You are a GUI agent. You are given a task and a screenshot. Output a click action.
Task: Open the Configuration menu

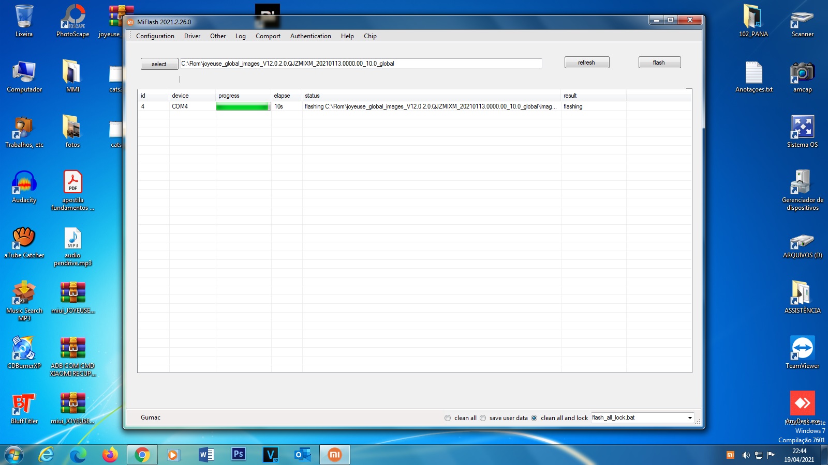click(155, 36)
